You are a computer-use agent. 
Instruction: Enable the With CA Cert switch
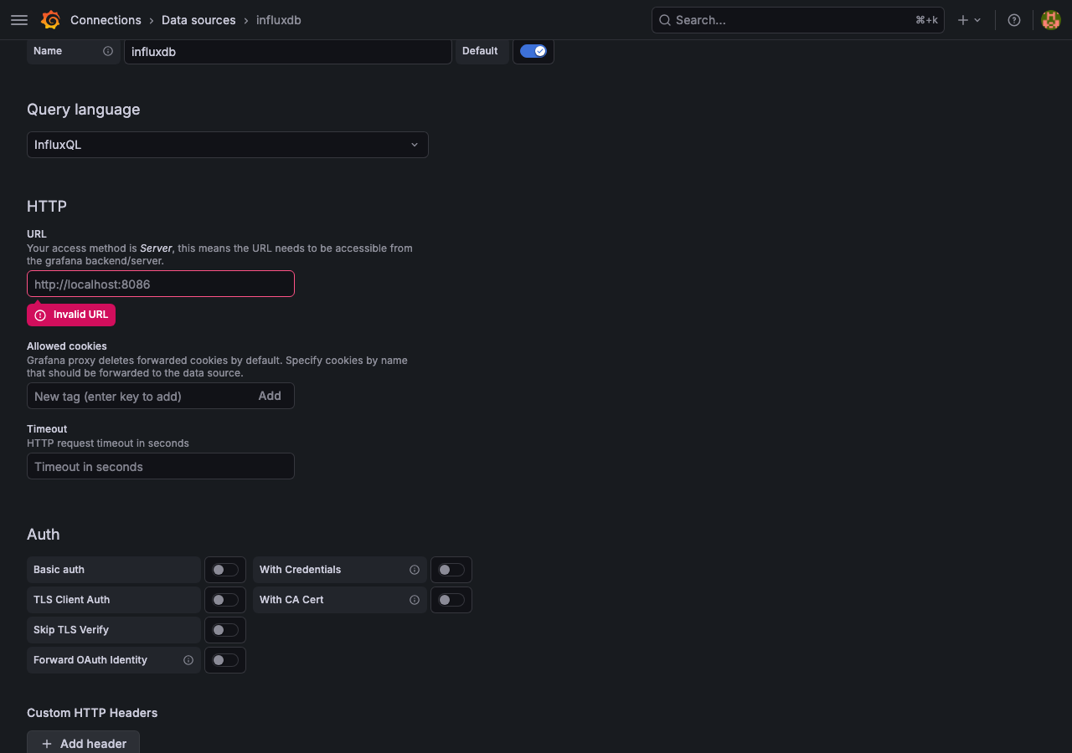coord(451,600)
